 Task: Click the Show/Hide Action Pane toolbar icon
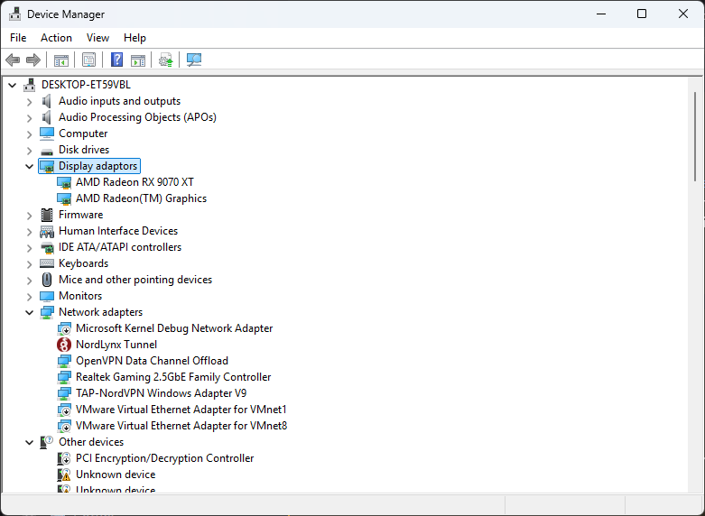(138, 60)
